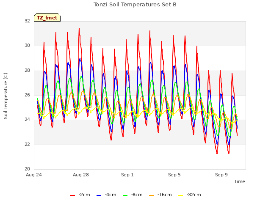Viewport: 271px width, 203px height.
Task: Click the Aug 28 x-axis tick label
Action: coord(81,175)
